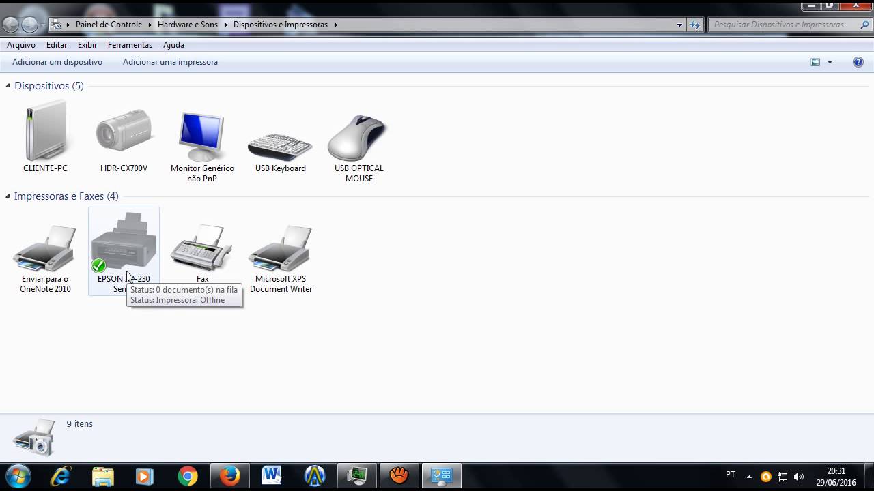The width and height of the screenshot is (874, 491).
Task: Switch to Firefox in the taskbar
Action: (230, 476)
